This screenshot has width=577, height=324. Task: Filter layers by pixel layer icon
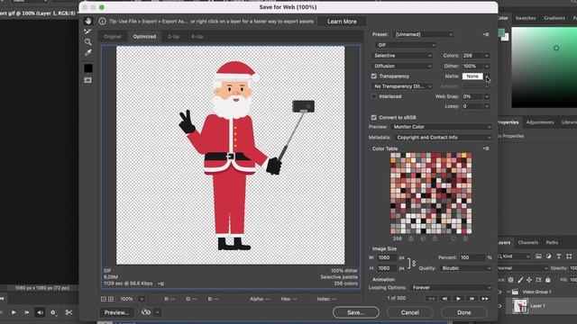(538, 256)
